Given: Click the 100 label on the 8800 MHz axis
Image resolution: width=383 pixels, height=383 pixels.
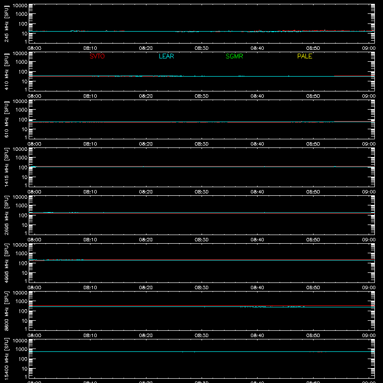Looking at the screenshot, I should (x=23, y=311).
